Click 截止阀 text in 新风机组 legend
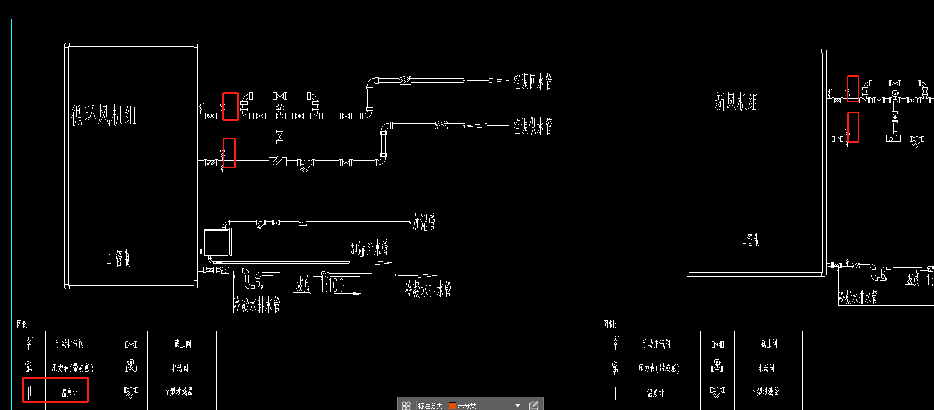Viewport: 934px width, 410px height. click(768, 344)
